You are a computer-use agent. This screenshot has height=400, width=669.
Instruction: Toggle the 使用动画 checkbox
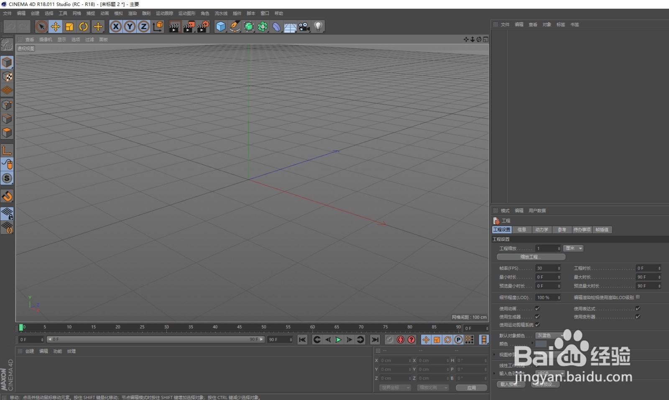pos(537,309)
